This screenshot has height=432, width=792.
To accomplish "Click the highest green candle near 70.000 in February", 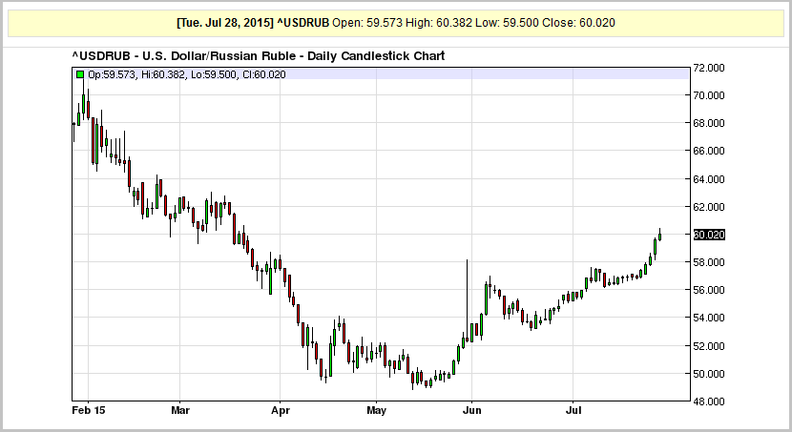I will (x=83, y=103).
